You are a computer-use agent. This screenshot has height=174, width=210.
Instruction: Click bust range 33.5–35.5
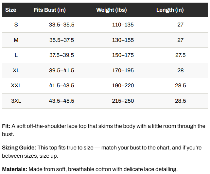pyautogui.click(x=61, y=25)
